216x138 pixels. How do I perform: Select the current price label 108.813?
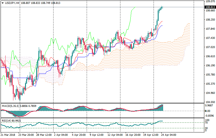tap(210, 7)
